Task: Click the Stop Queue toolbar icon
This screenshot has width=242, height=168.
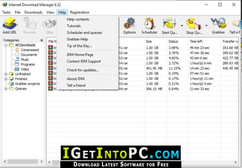Action: click(194, 24)
